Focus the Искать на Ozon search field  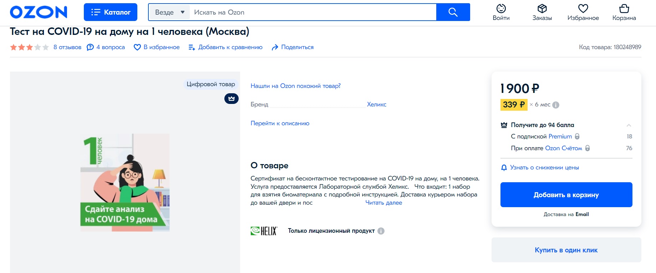313,12
